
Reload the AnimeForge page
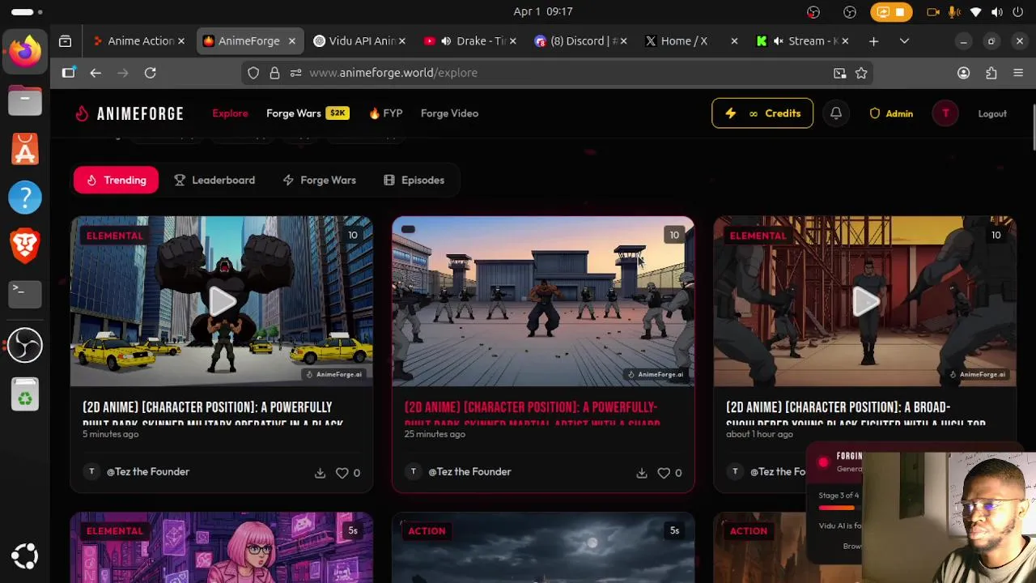150,73
